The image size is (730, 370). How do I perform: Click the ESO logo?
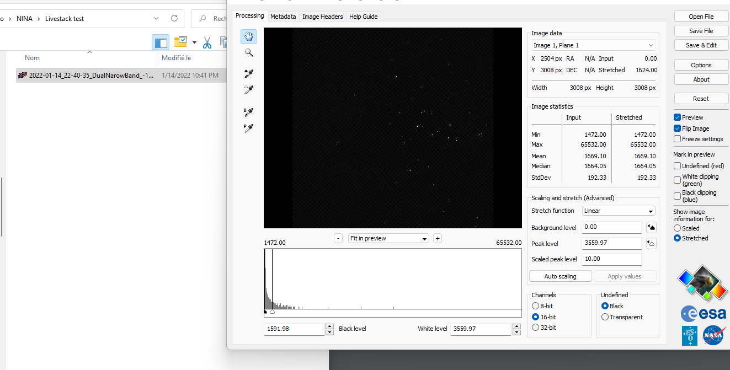click(690, 335)
